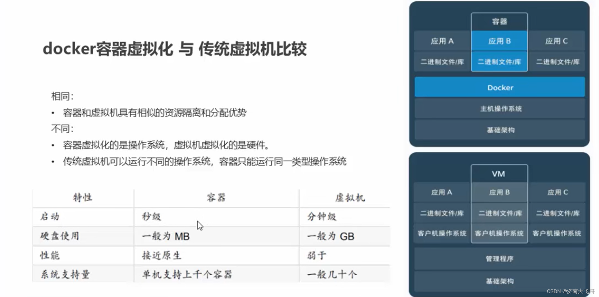The image size is (599, 297).
Task: Select the "系统支持量" row label
Action: coord(65,275)
